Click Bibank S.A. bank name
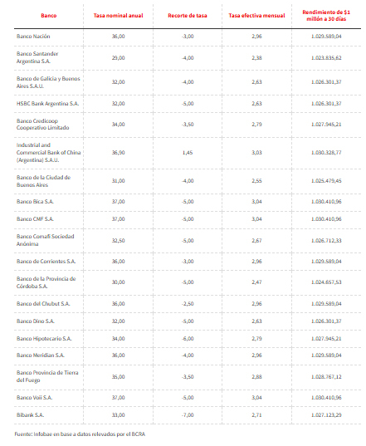This screenshot has height=446, width=366. pyautogui.click(x=30, y=415)
